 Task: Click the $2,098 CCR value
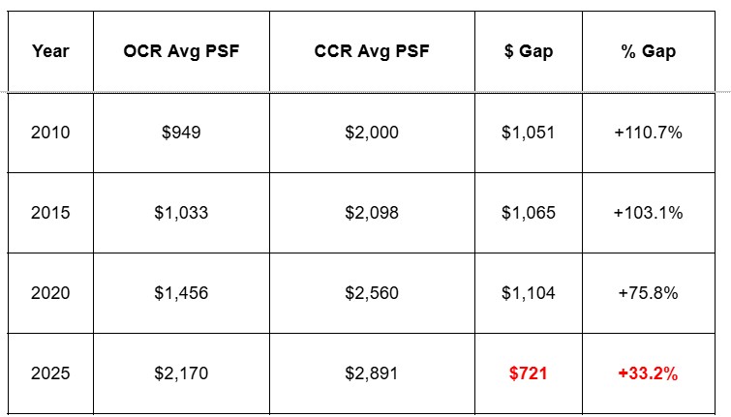[x=372, y=213]
